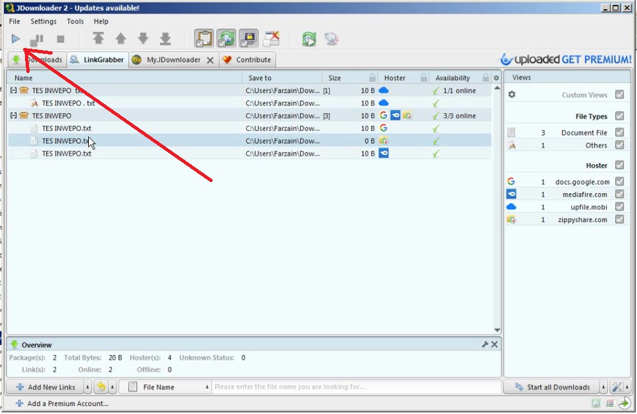Viewport: 637px width, 414px height.
Task: Move selection to top arrow icon
Action: pos(98,39)
